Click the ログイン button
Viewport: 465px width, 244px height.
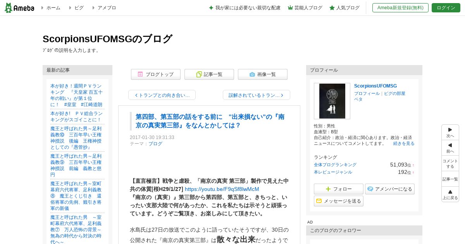pos(446,8)
